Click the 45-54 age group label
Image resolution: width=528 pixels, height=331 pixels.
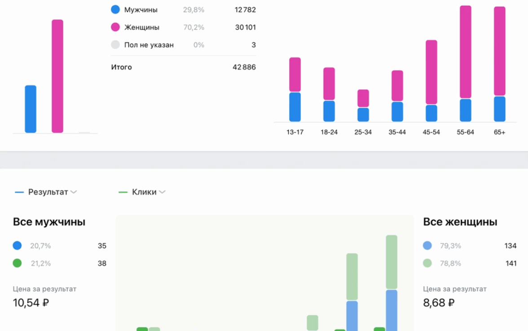431,132
